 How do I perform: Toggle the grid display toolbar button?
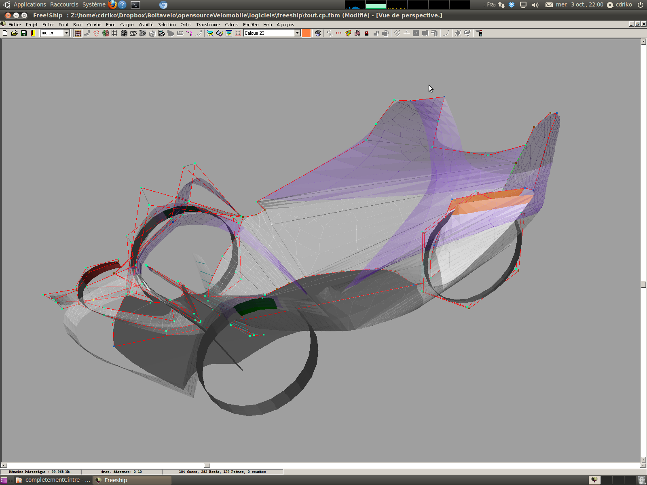click(115, 33)
